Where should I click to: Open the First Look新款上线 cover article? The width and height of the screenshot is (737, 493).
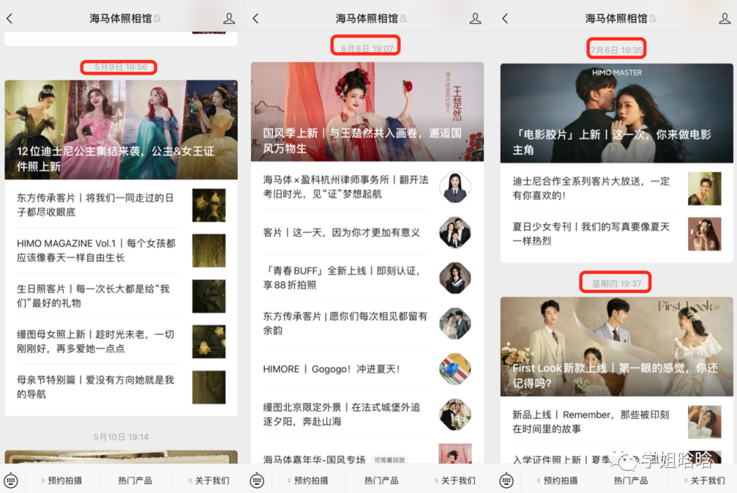tap(617, 347)
